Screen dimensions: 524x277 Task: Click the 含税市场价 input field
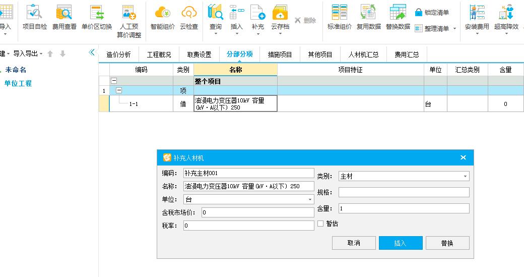[x=257, y=212]
